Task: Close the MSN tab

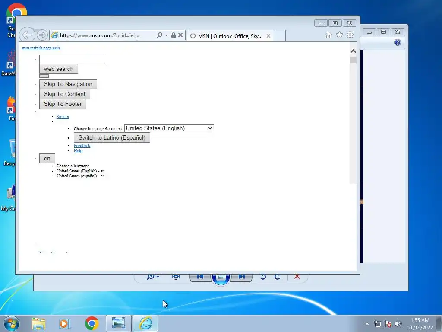Action: [268, 36]
